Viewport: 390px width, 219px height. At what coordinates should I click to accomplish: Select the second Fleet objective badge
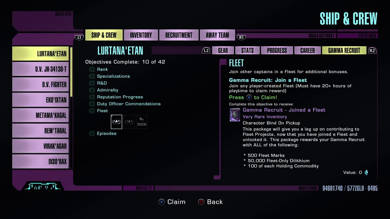(x=129, y=122)
